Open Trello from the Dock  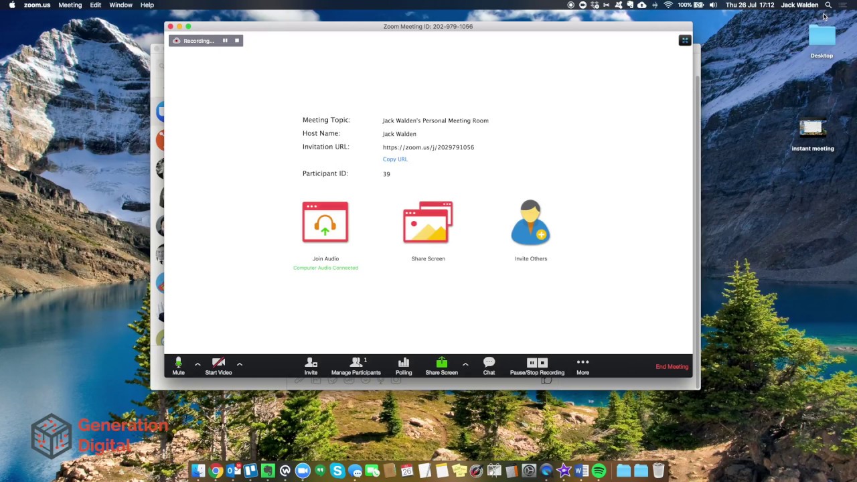point(250,471)
